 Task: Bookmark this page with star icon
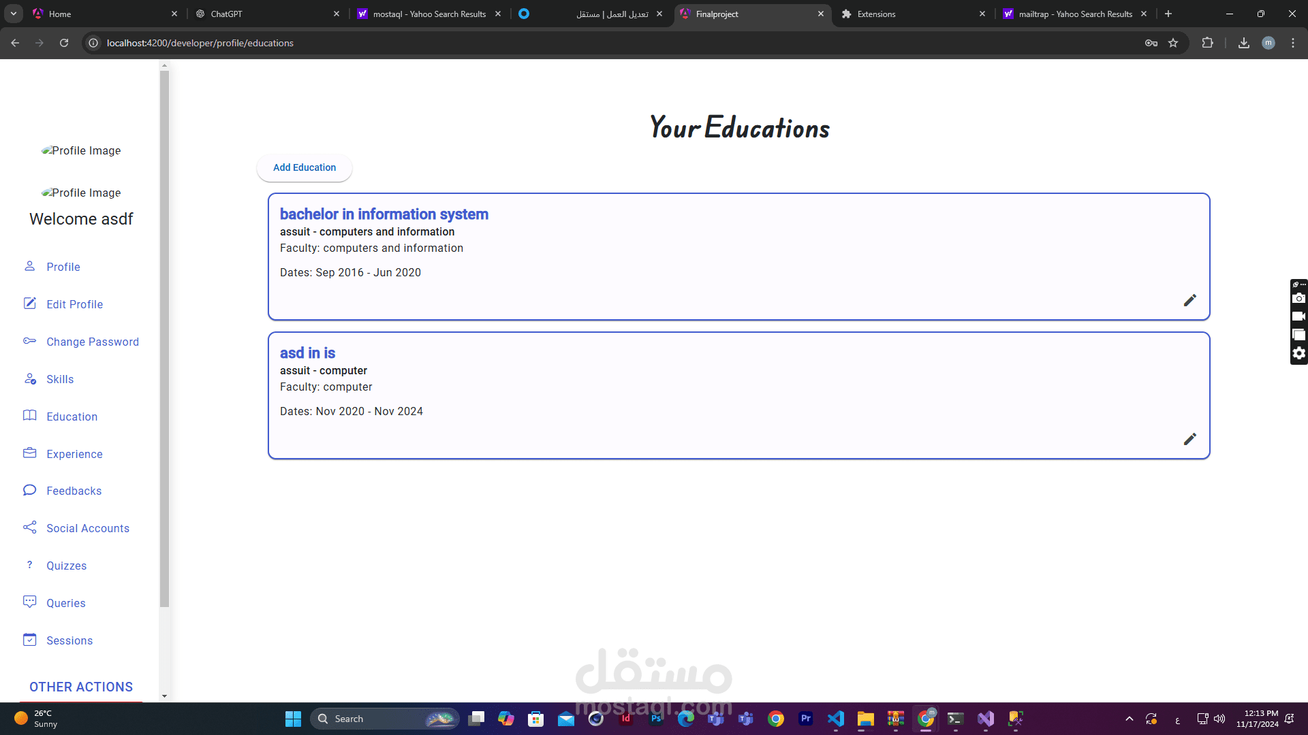1173,43
